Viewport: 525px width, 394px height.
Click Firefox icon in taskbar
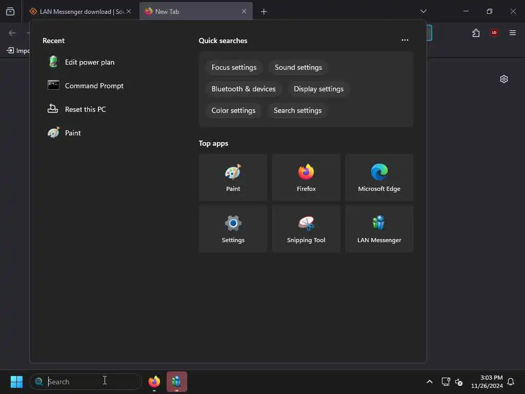154,382
